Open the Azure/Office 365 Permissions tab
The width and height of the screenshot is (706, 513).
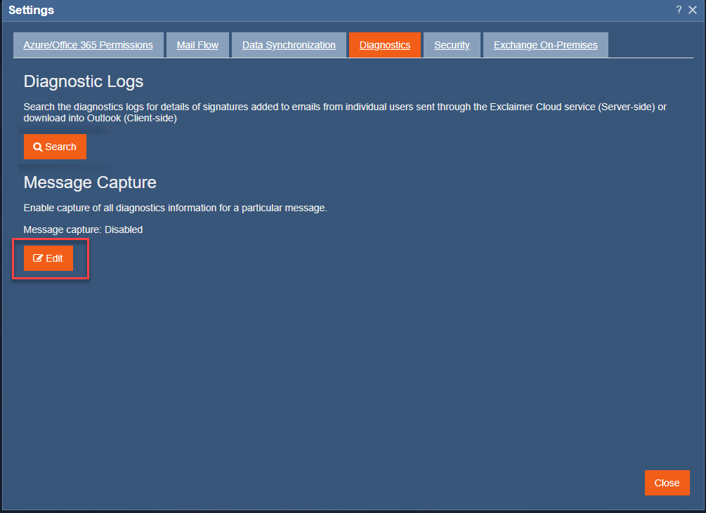click(88, 45)
